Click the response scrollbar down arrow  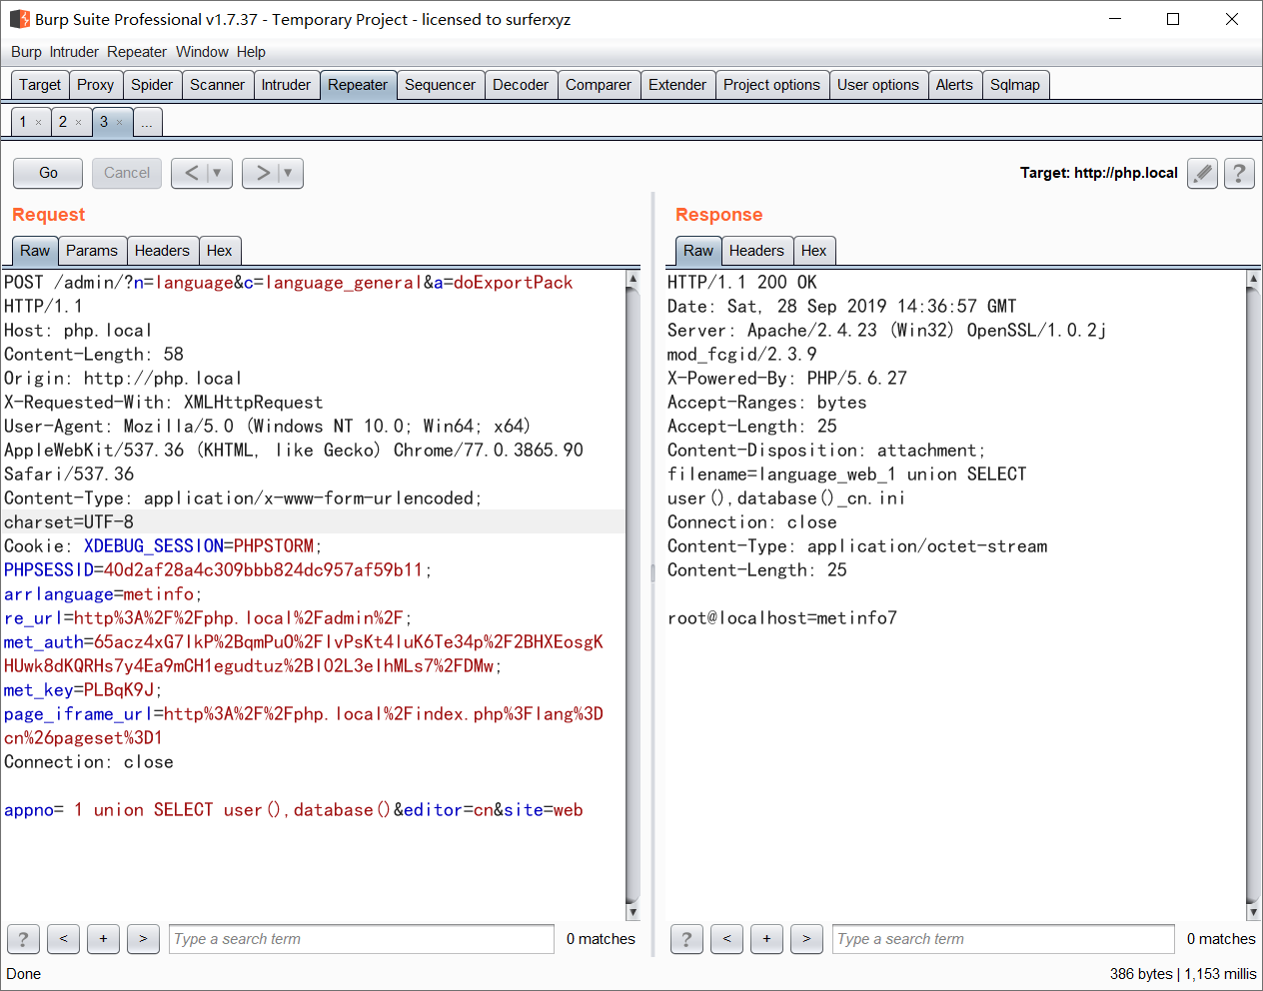tap(1253, 912)
